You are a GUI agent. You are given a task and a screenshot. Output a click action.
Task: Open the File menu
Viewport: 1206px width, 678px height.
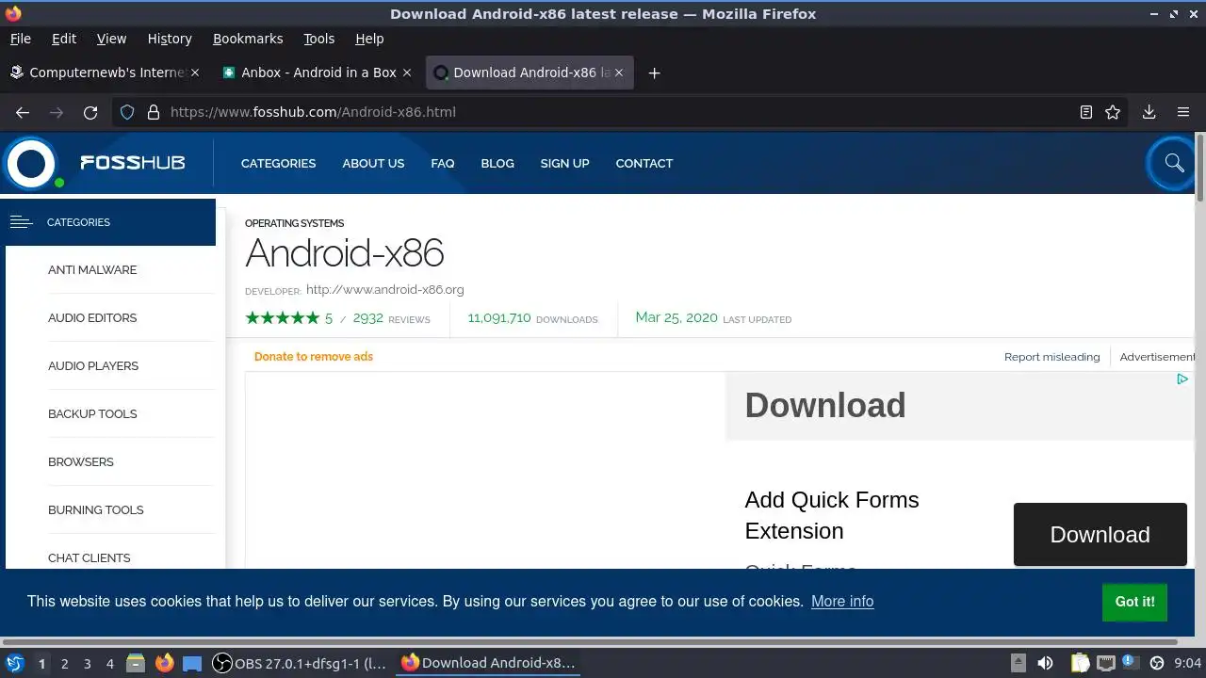point(20,39)
